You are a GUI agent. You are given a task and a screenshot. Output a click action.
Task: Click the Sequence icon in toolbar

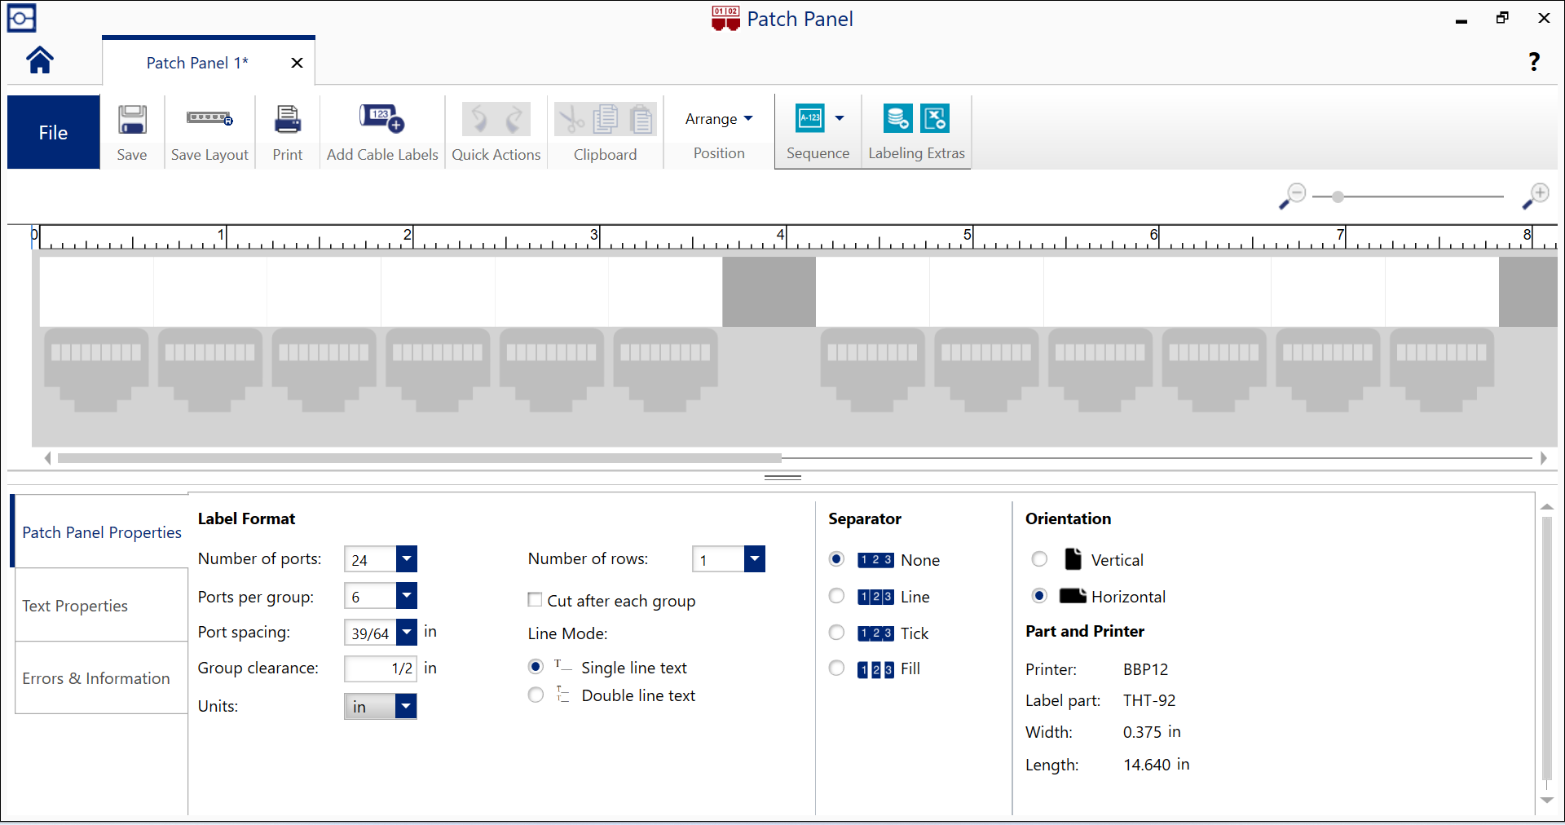pyautogui.click(x=810, y=118)
